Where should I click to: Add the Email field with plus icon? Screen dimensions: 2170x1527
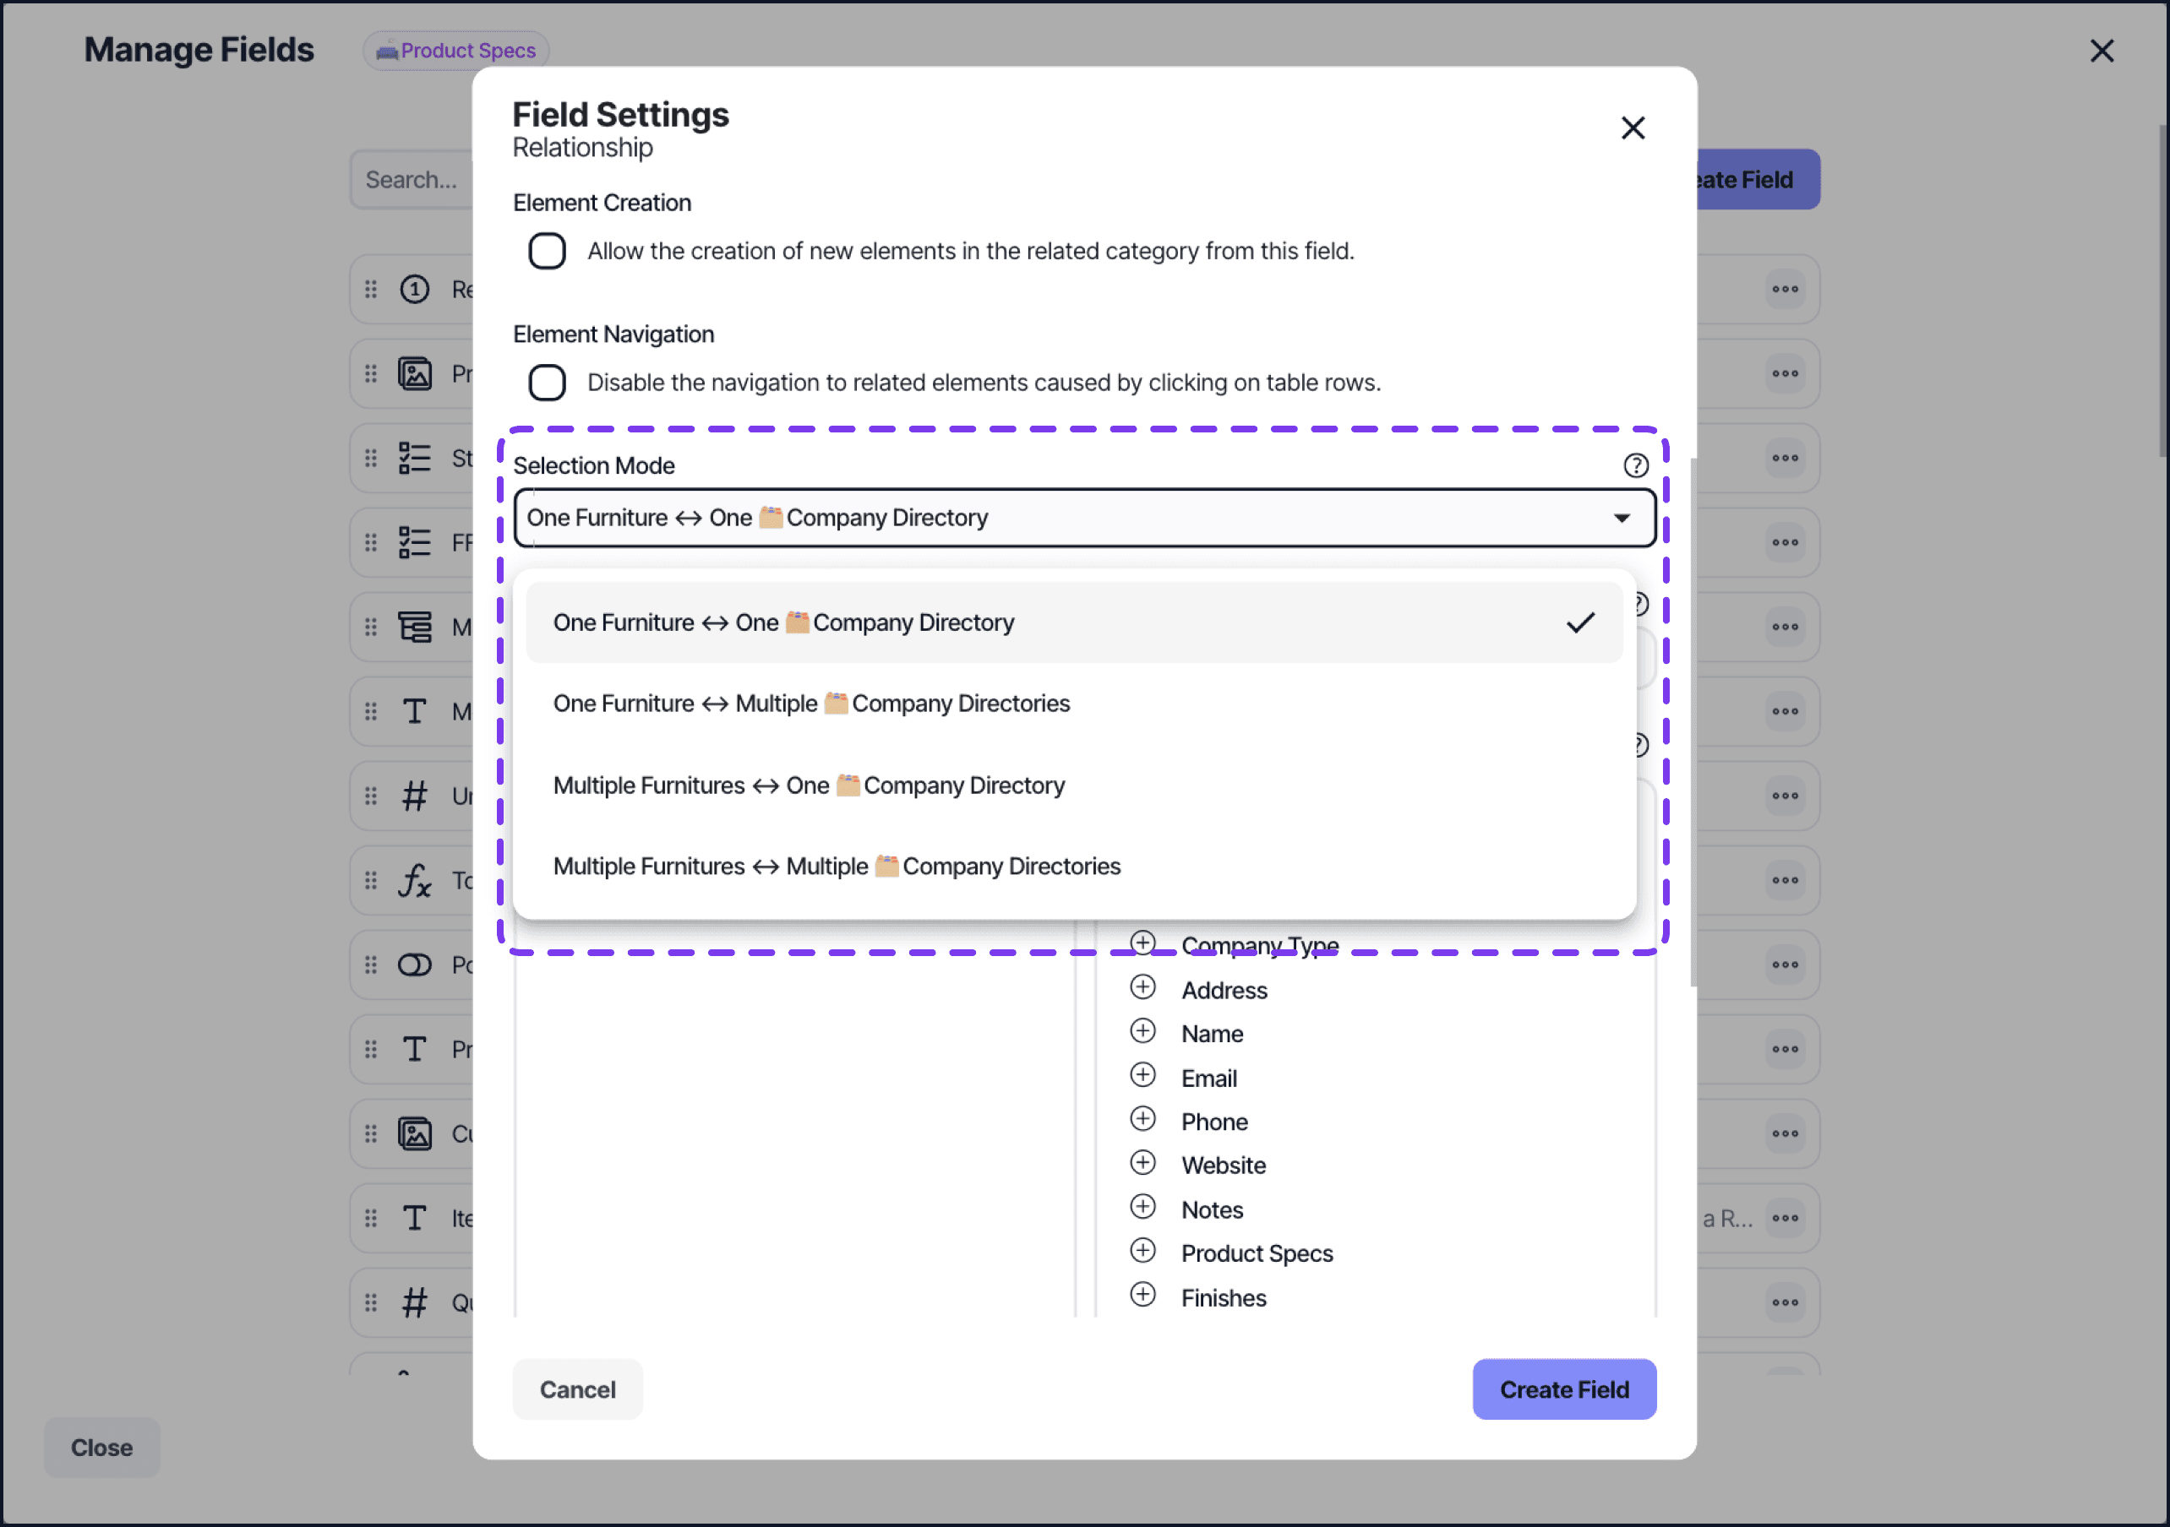(x=1142, y=1075)
